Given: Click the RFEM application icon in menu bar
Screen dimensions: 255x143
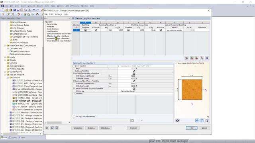Looking at the screenshot, I should (x=2, y=6).
